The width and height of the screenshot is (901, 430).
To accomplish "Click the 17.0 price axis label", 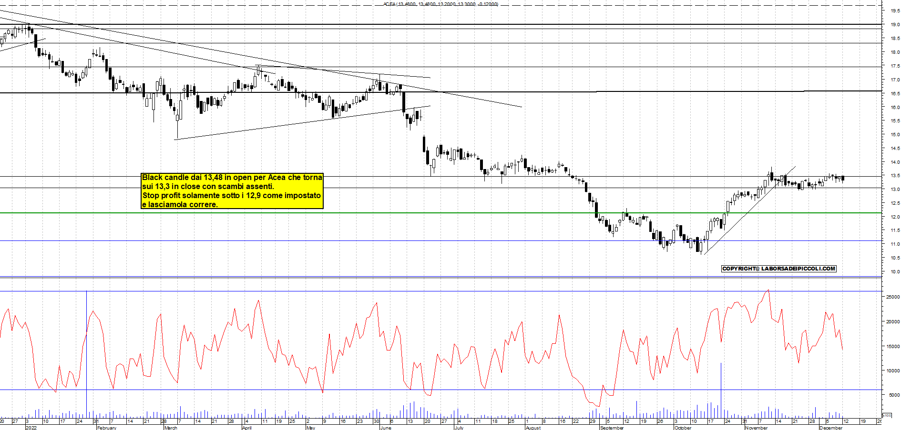I will pos(895,80).
